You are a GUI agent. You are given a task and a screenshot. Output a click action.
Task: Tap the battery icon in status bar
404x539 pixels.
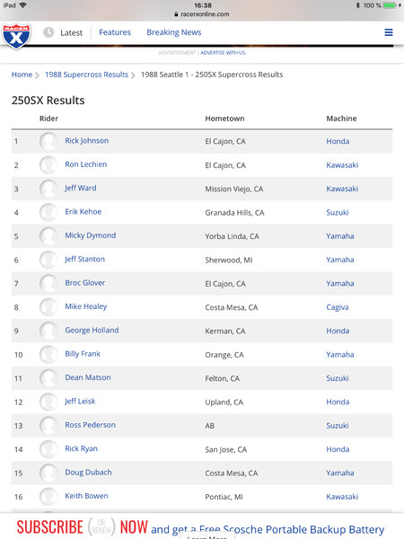[x=390, y=5]
